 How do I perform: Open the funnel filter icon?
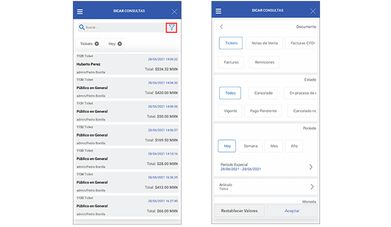coord(172,28)
